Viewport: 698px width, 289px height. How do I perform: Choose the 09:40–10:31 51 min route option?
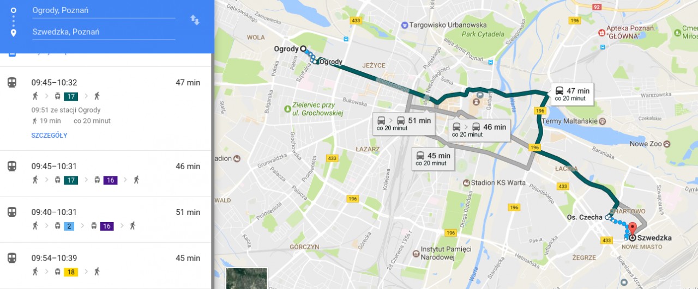[x=105, y=219]
